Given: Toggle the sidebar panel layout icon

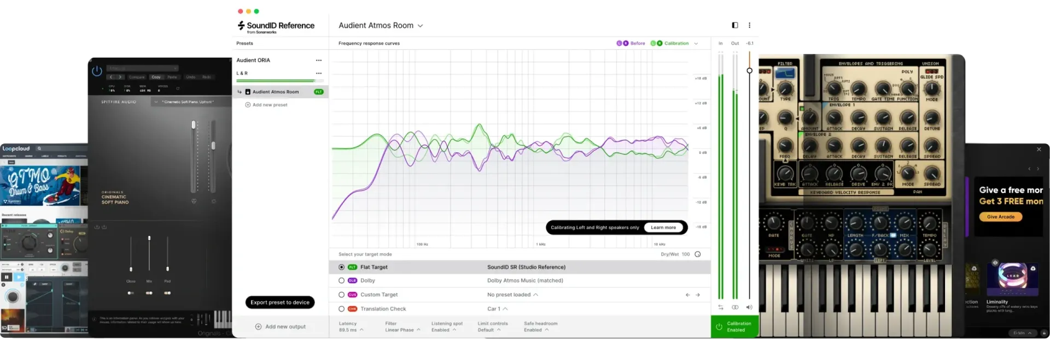Looking at the screenshot, I should (734, 25).
